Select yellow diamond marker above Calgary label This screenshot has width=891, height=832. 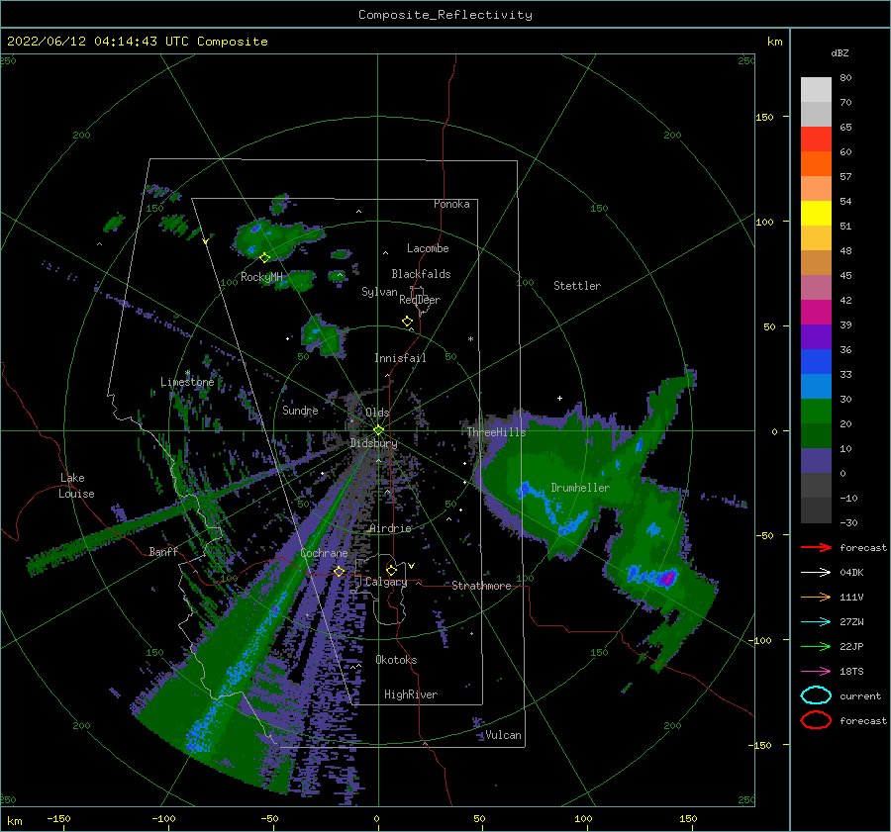(391, 570)
